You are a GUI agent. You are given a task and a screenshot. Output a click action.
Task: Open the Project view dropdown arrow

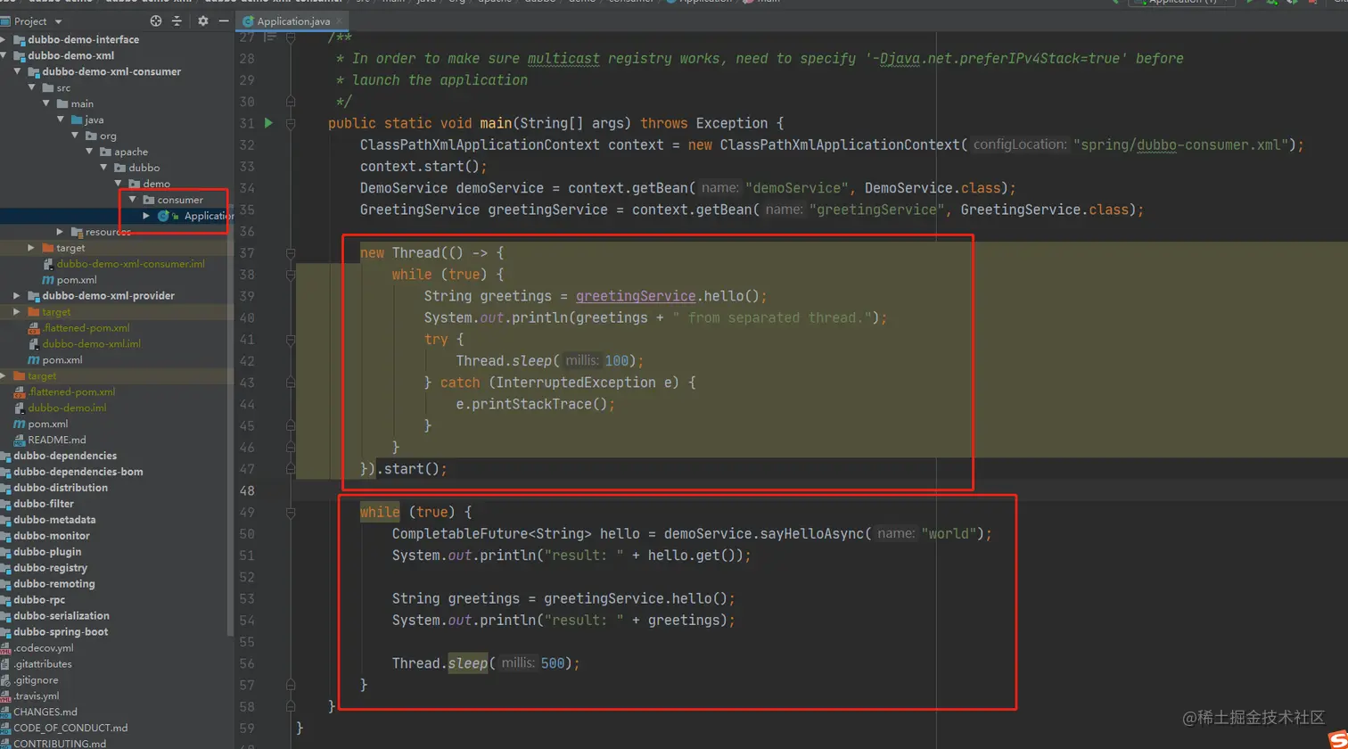[x=59, y=21]
